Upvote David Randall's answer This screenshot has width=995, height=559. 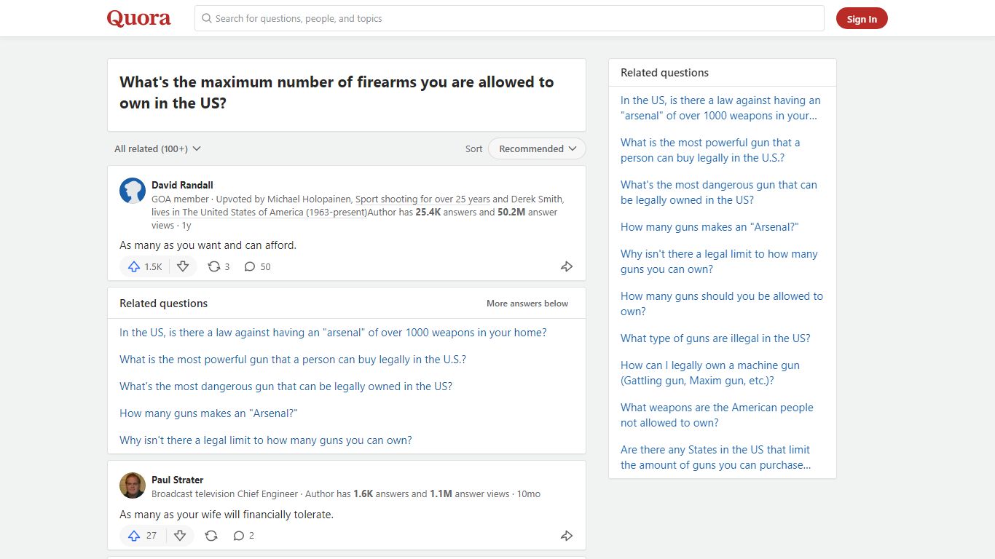tap(134, 267)
